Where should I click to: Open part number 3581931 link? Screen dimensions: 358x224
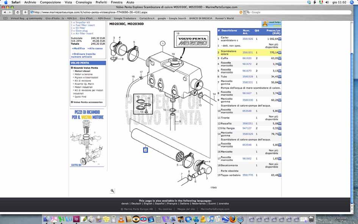tap(247, 53)
